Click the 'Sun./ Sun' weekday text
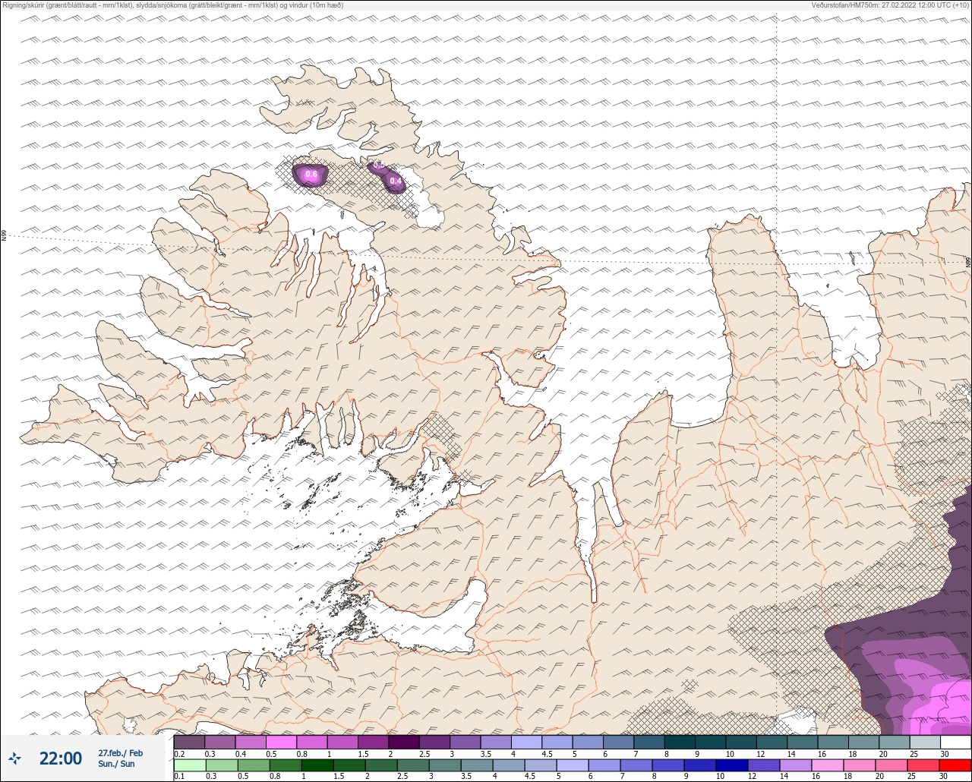 [116, 764]
